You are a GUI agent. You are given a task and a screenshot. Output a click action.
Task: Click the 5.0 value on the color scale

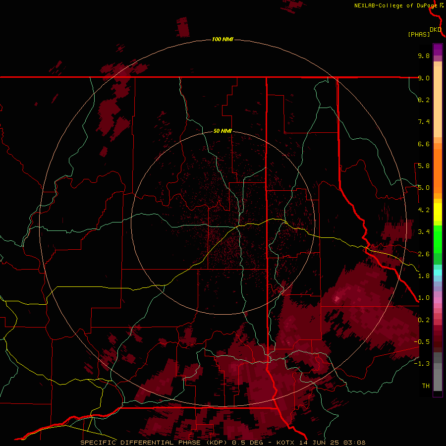[424, 188]
